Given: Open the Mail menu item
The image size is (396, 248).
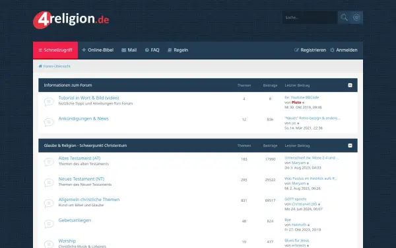Looking at the screenshot, I should click(129, 50).
